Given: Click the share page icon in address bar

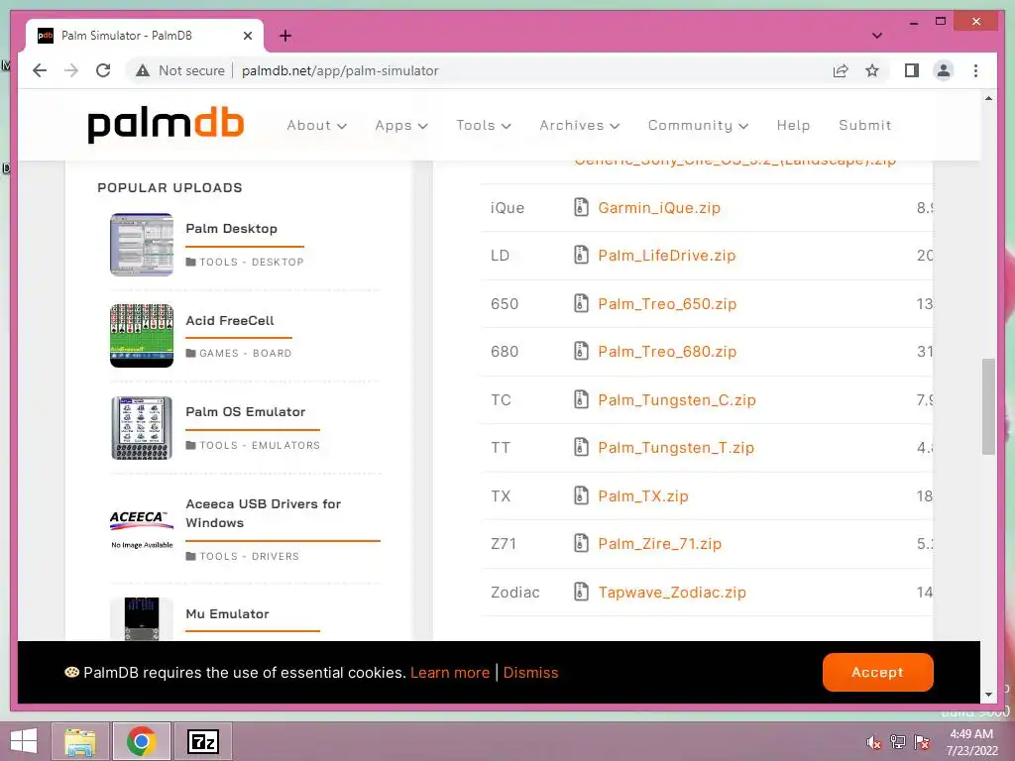Looking at the screenshot, I should (x=841, y=70).
